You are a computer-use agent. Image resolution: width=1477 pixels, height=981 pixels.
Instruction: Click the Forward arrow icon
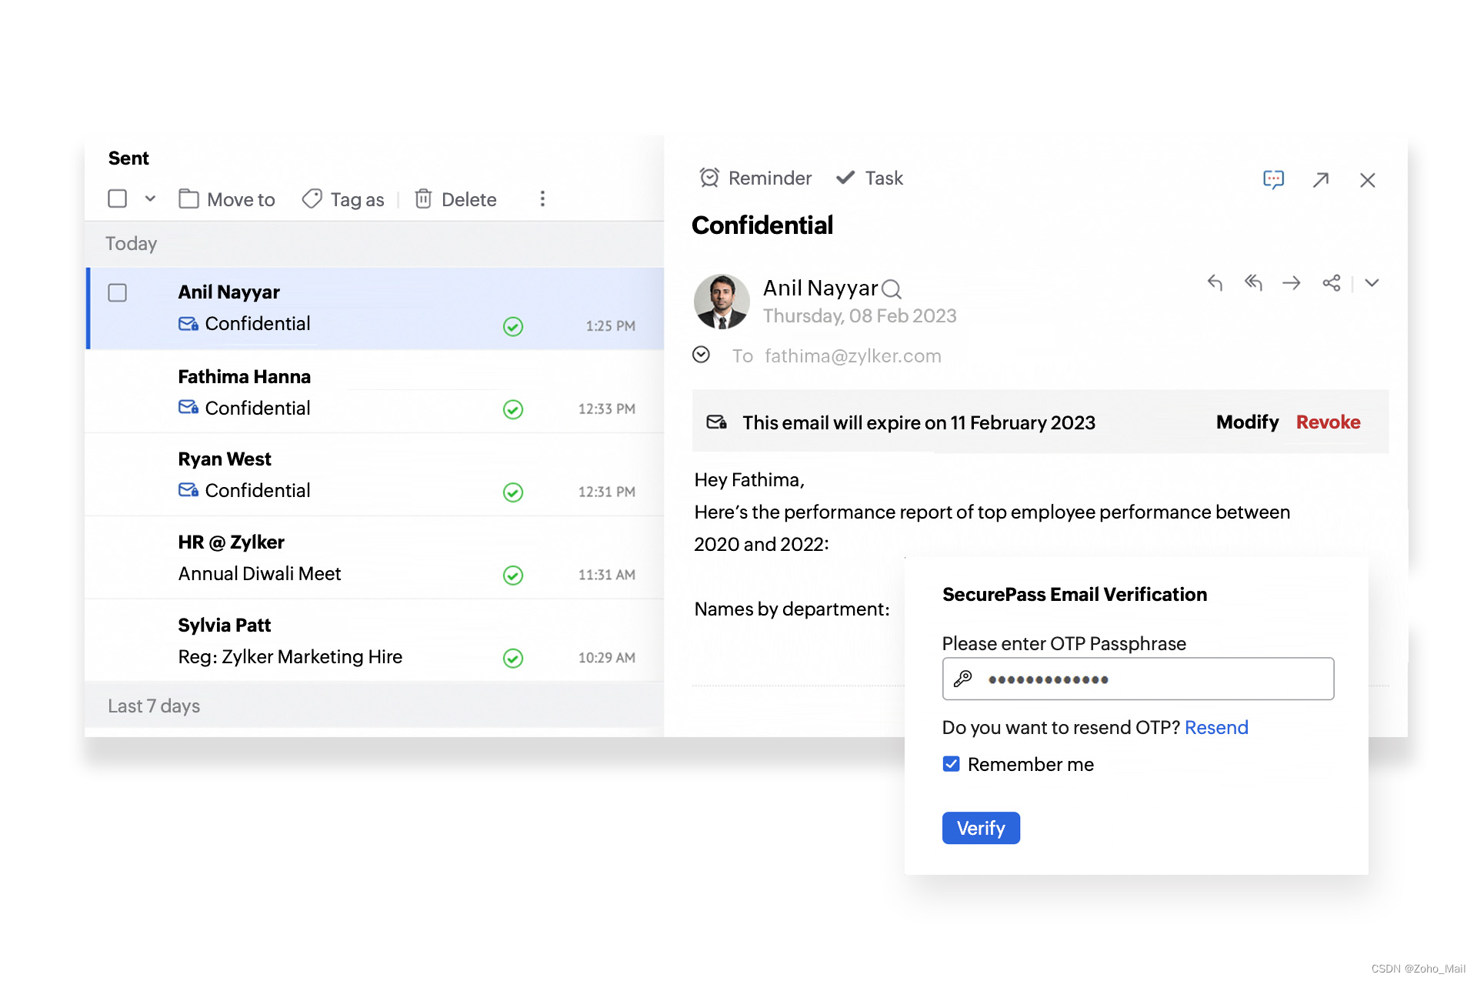coord(1292,283)
